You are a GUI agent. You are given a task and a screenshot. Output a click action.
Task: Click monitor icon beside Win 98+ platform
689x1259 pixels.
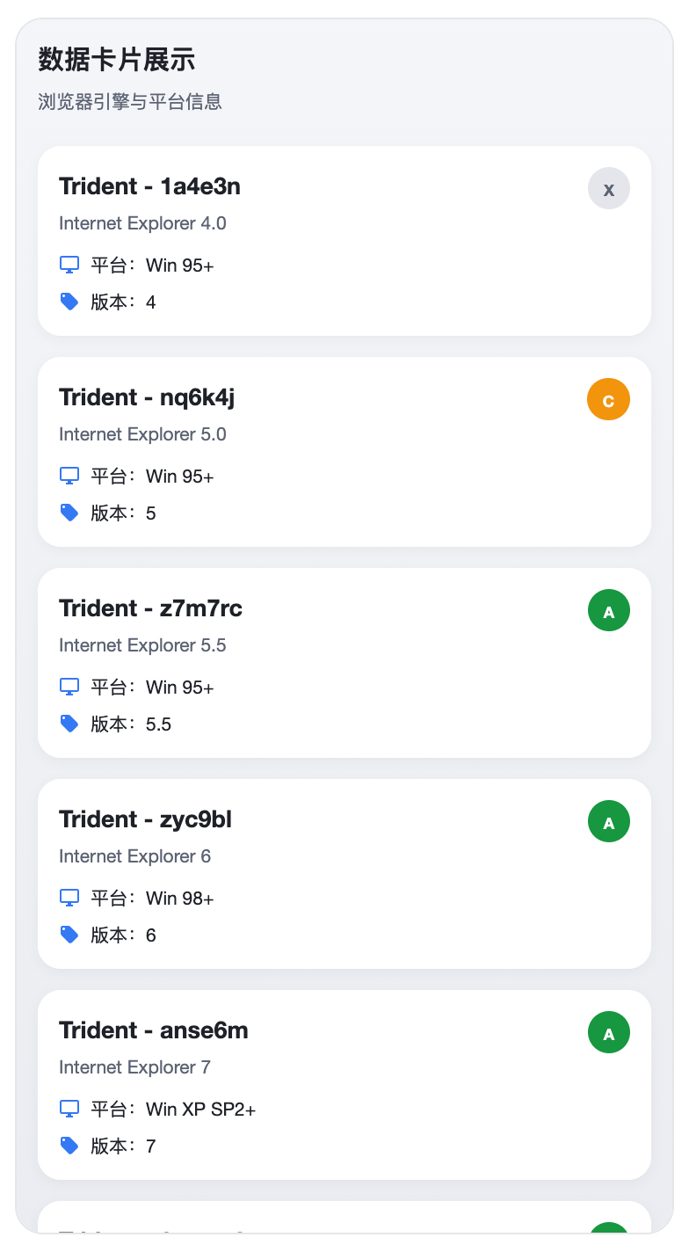[69, 898]
